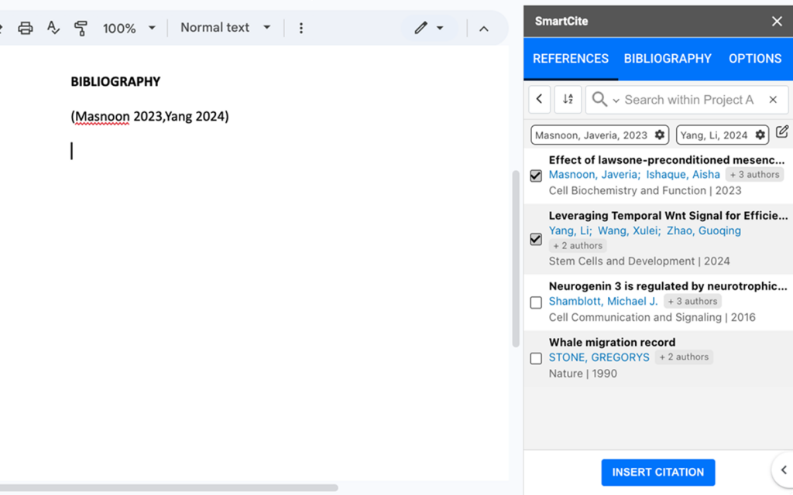
Task: Open settings gear on Masnoon citation chip
Action: pos(659,135)
